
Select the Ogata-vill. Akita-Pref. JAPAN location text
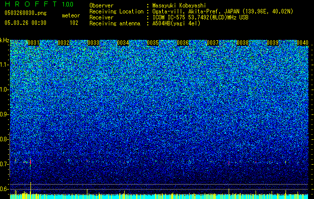pyautogui.click(x=223, y=11)
